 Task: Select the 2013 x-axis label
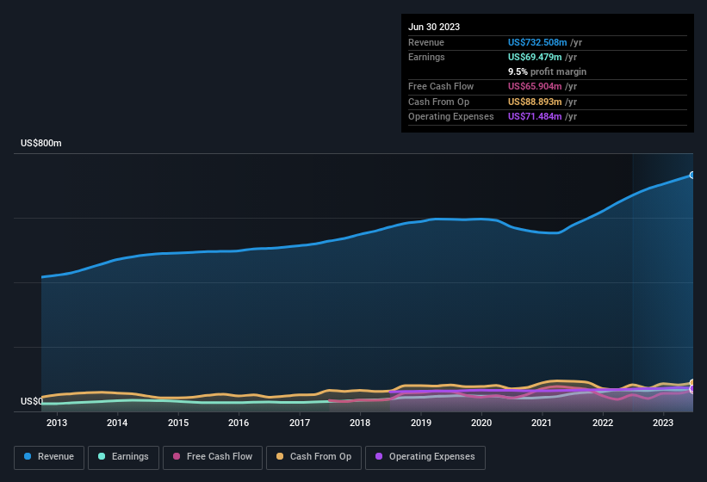[57, 423]
